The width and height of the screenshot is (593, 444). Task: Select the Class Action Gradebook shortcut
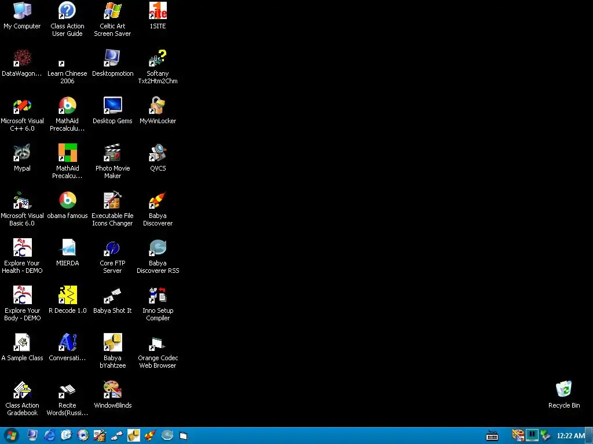22,398
